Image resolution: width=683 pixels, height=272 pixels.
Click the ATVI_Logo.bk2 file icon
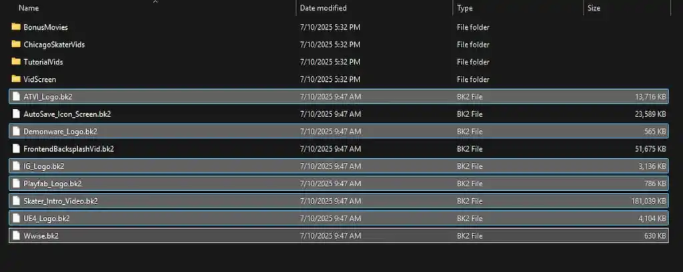click(x=17, y=96)
